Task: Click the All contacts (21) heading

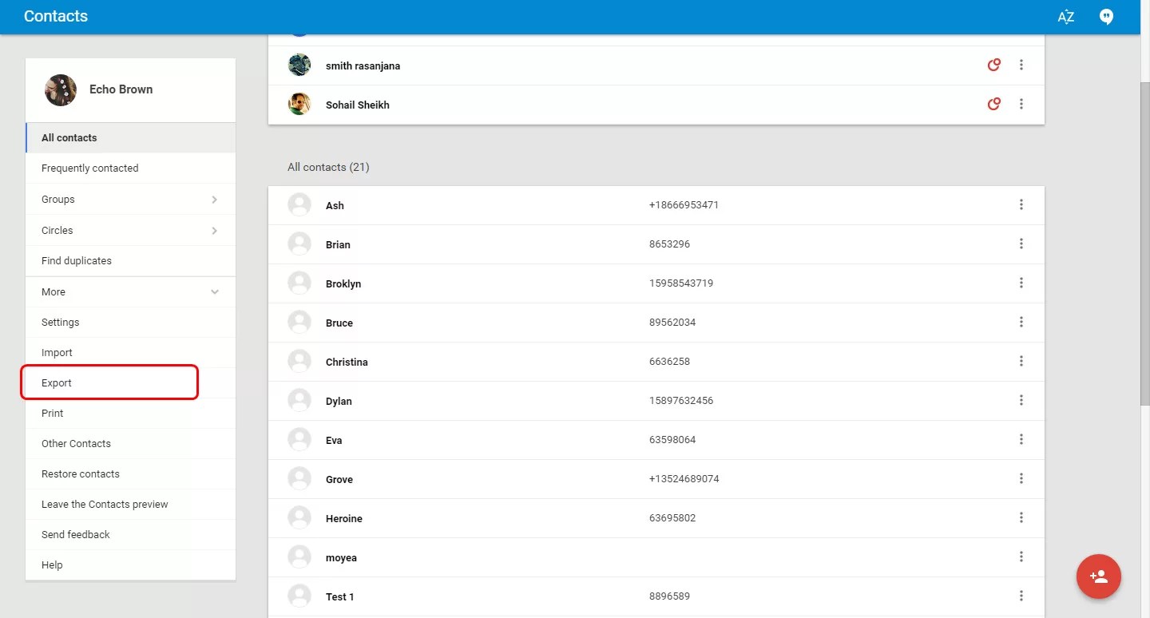Action: coord(328,167)
